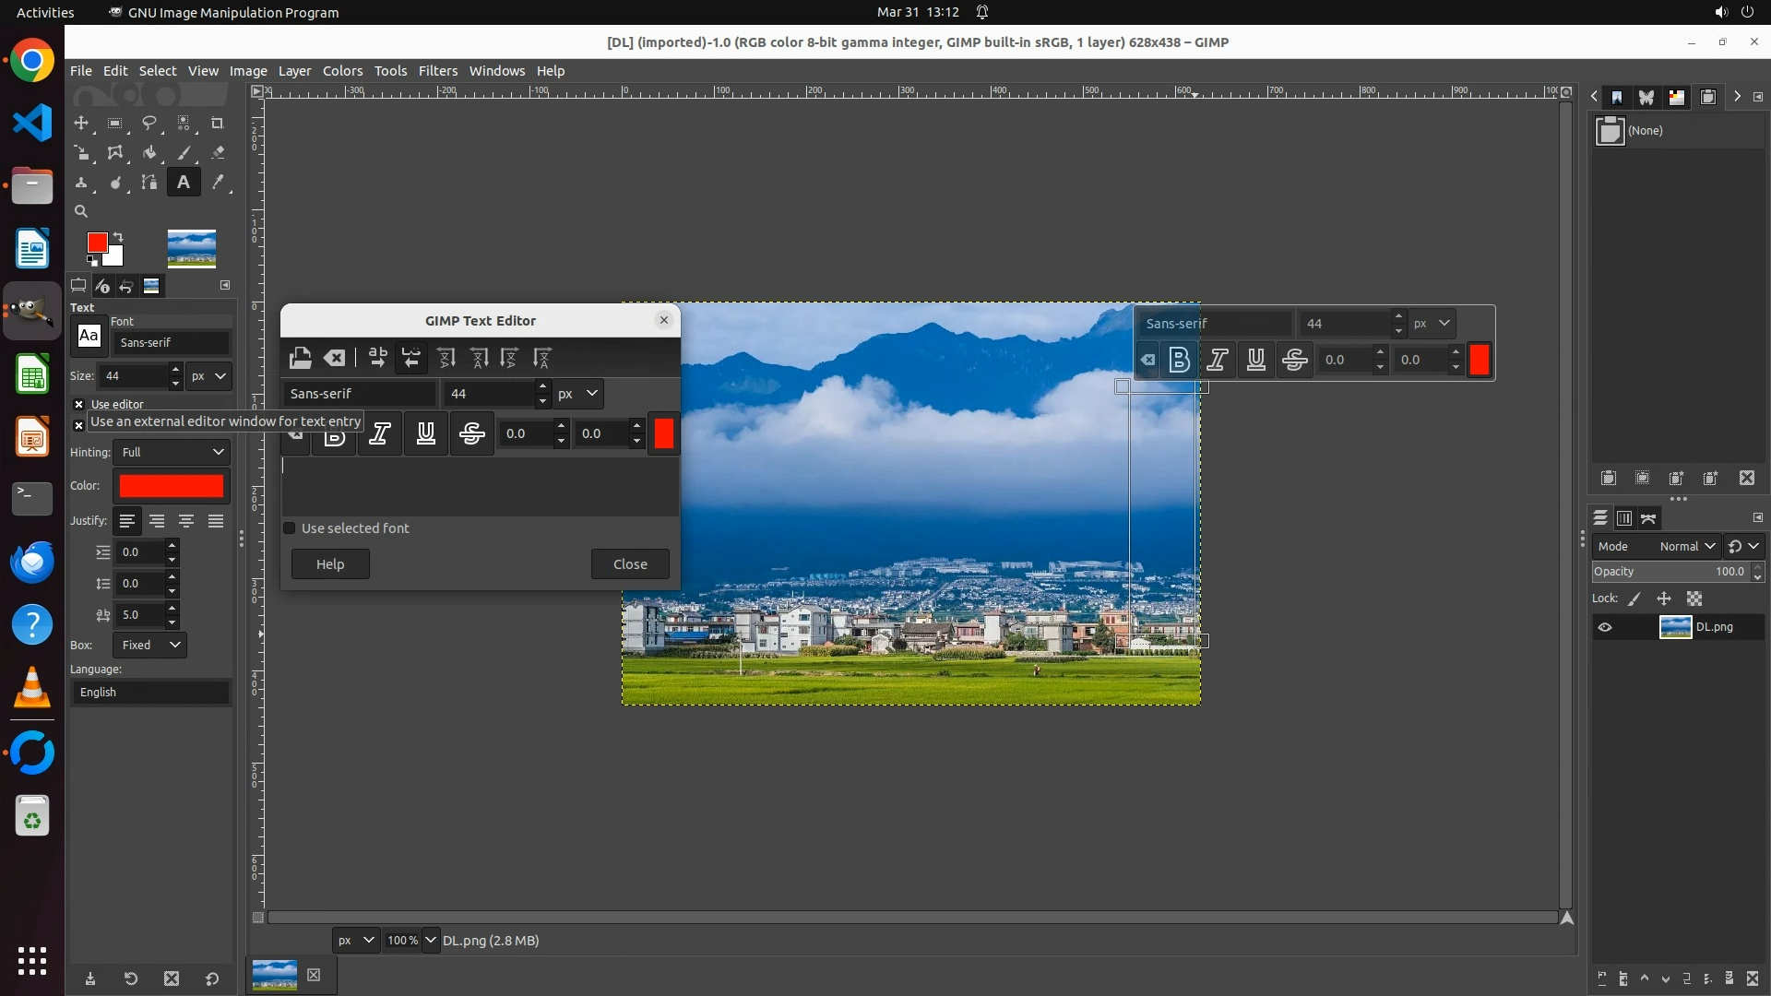Select the Crop tool in toolbox
The height and width of the screenshot is (996, 1771).
(218, 123)
